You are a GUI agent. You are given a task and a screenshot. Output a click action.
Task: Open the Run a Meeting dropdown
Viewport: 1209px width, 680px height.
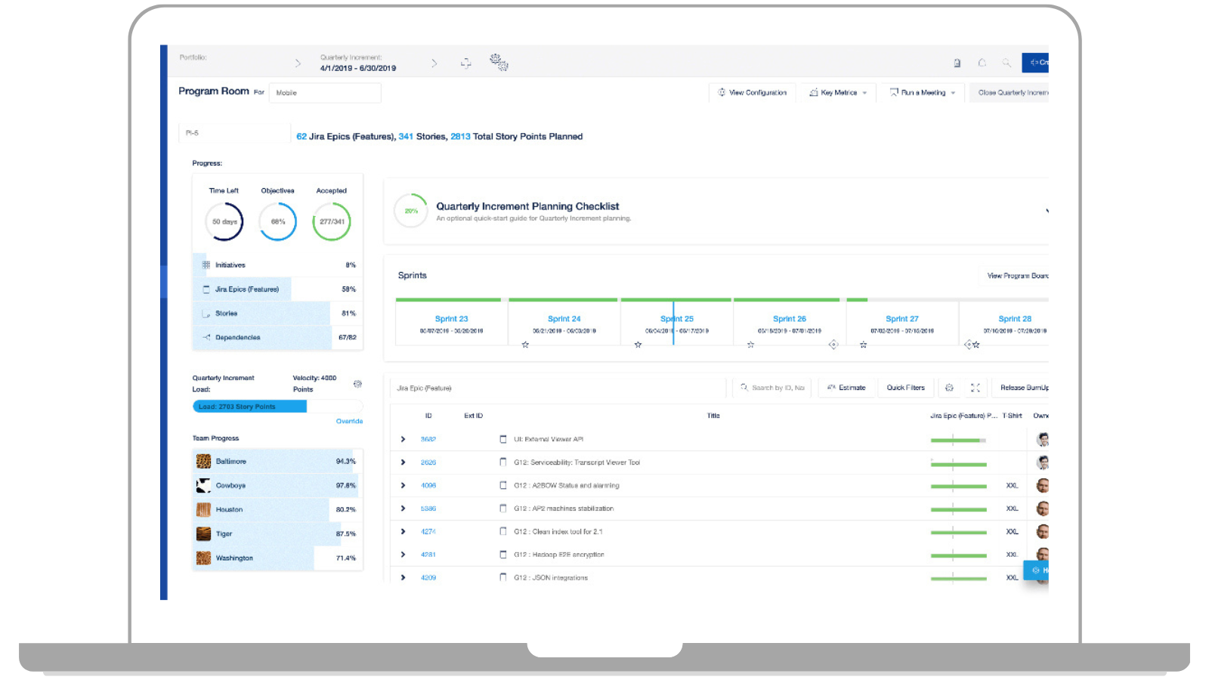(x=923, y=93)
